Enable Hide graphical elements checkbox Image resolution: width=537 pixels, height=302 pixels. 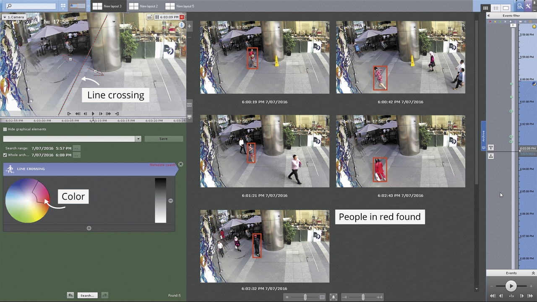click(5, 129)
